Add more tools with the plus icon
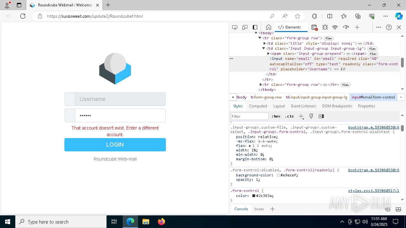406x228 pixels. pos(357,27)
